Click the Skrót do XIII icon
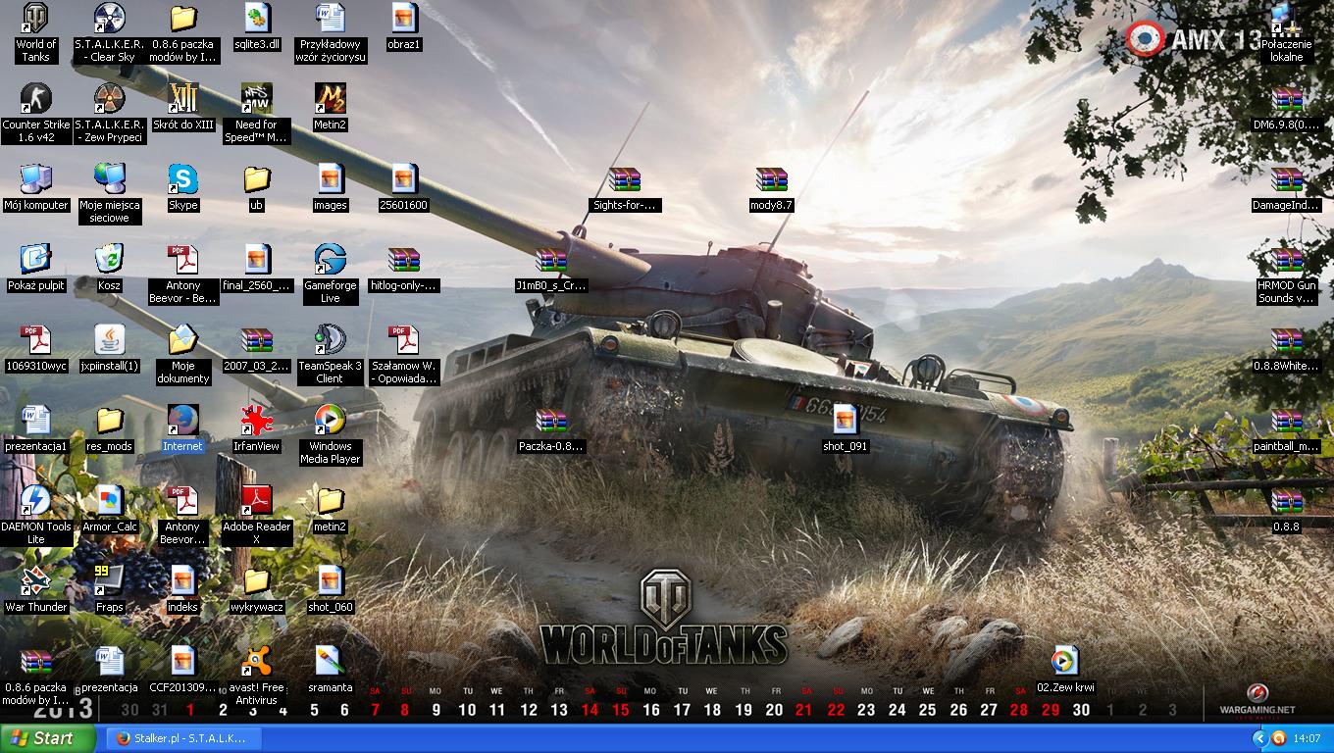This screenshot has width=1334, height=753. 183,99
